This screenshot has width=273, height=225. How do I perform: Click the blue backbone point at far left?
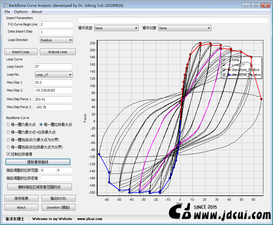99,154
